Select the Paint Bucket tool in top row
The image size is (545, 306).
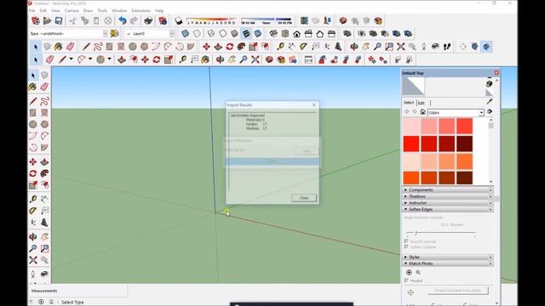pos(59,47)
